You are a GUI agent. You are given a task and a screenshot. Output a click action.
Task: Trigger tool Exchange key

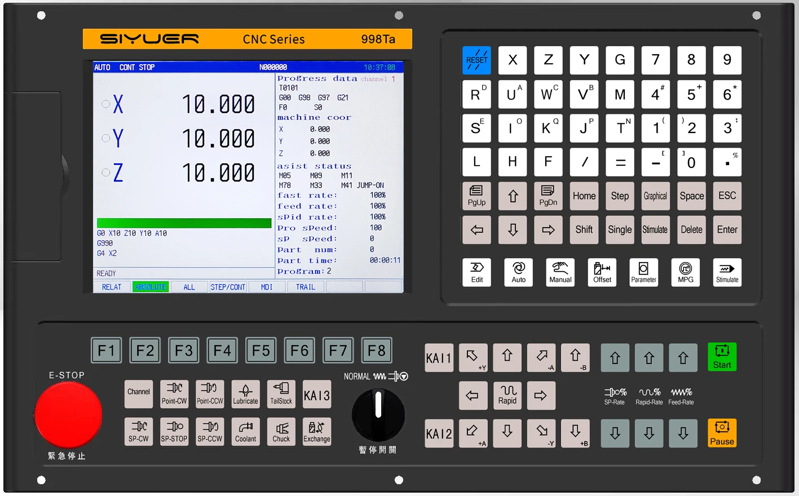click(317, 432)
